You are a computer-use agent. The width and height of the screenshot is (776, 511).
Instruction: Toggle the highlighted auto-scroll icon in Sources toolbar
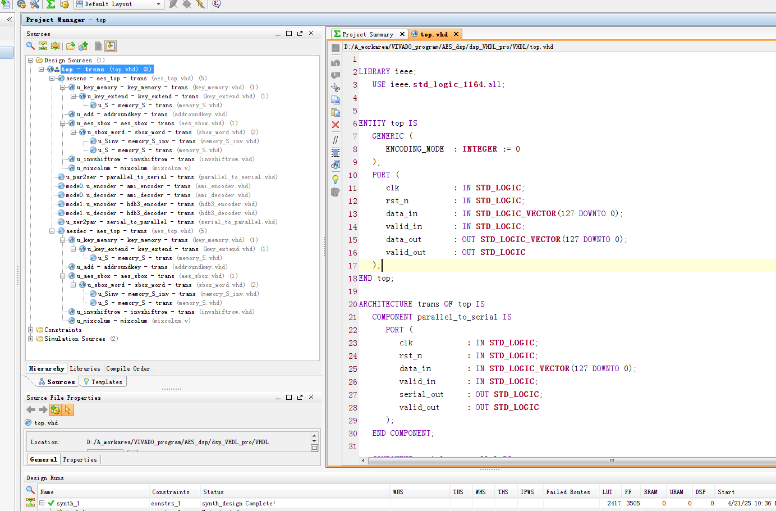click(x=111, y=46)
